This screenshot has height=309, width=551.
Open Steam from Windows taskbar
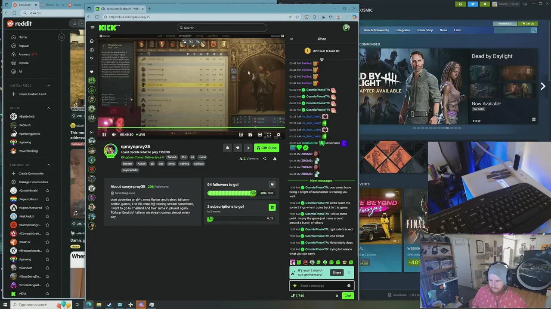pyautogui.click(x=109, y=305)
